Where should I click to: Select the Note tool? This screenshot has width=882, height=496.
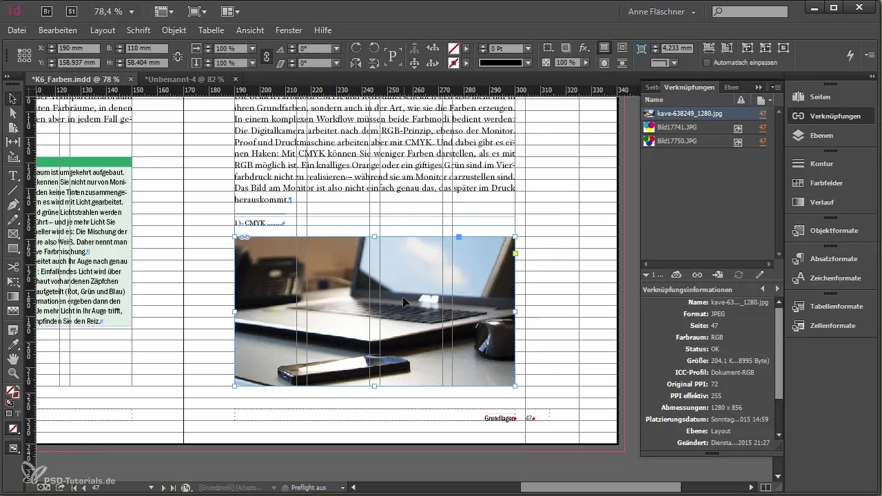pyautogui.click(x=13, y=329)
